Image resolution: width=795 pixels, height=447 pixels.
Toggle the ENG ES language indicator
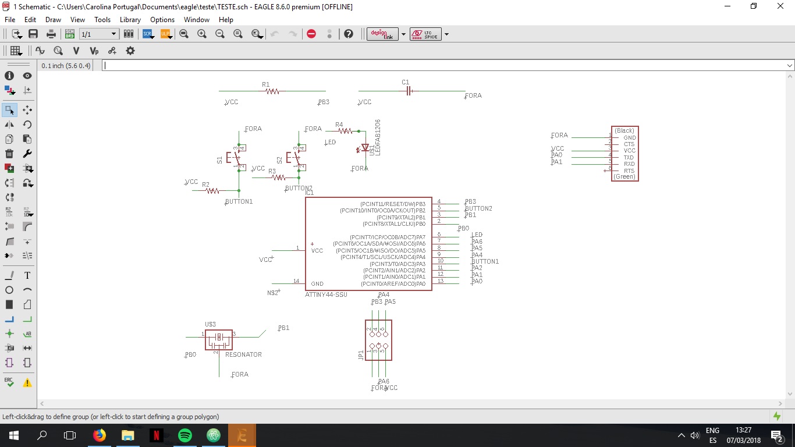pos(712,435)
